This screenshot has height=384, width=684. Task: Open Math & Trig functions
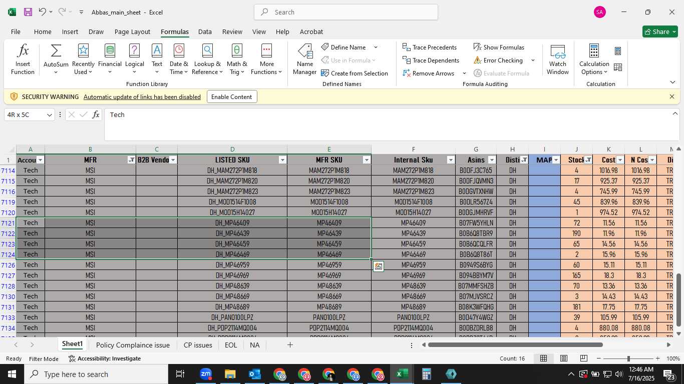click(x=237, y=59)
